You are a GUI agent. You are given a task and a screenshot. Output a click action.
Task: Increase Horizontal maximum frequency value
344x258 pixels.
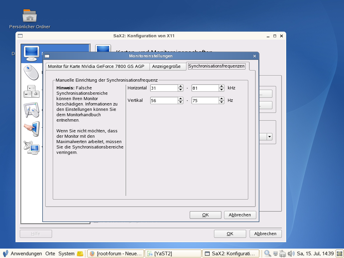(x=222, y=86)
